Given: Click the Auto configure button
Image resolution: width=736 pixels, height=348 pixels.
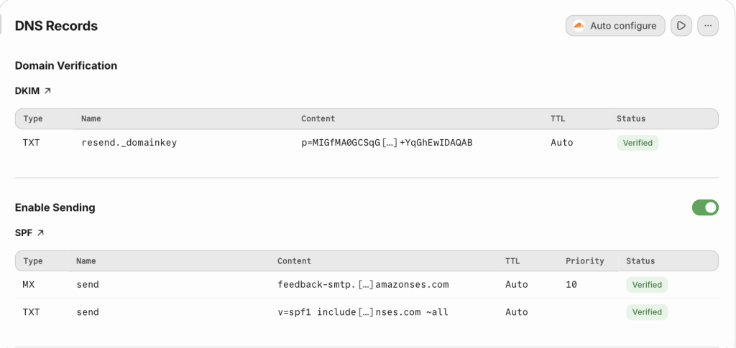Looking at the screenshot, I should pos(615,26).
